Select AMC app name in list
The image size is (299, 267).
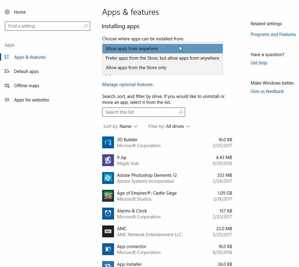click(x=122, y=228)
